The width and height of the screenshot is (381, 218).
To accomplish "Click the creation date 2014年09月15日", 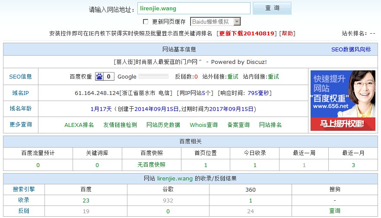I will pos(156,109).
